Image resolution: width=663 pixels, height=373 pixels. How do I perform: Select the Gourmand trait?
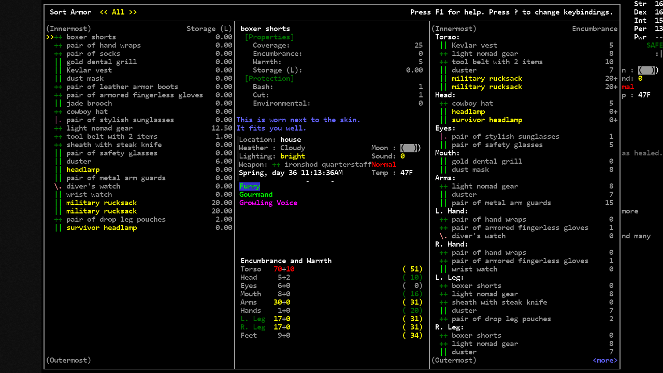click(256, 194)
